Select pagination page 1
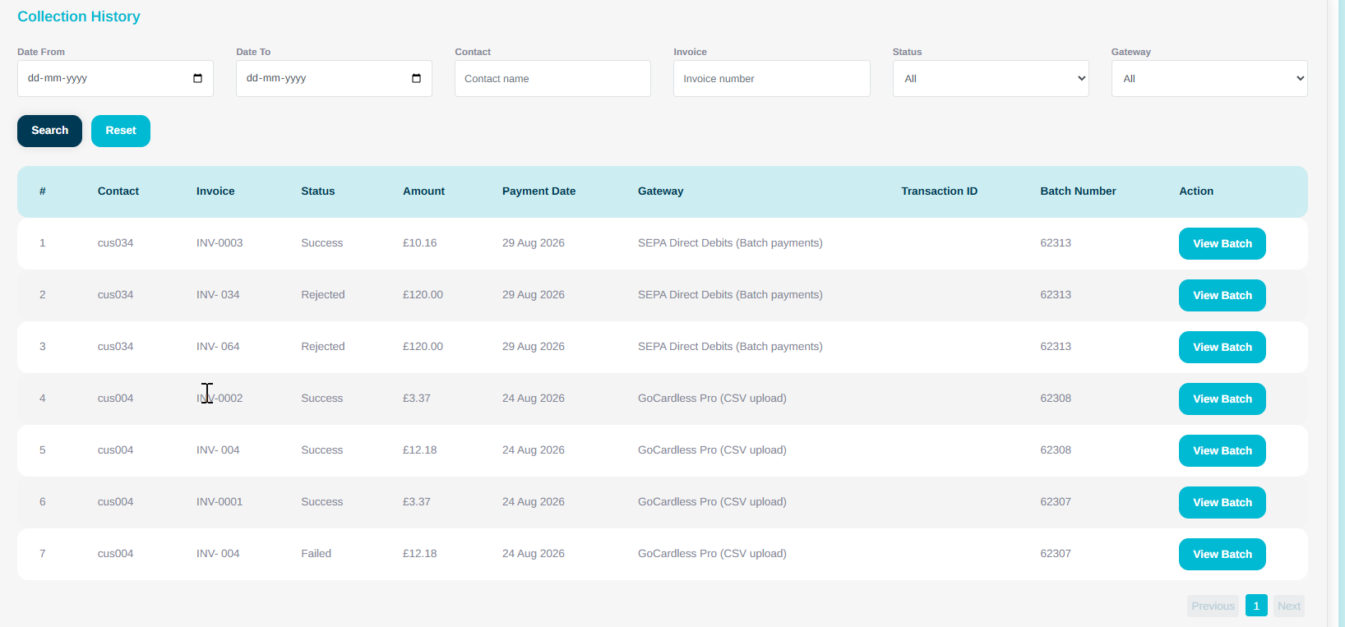Viewport: 1345px width, 627px height. (x=1256, y=606)
